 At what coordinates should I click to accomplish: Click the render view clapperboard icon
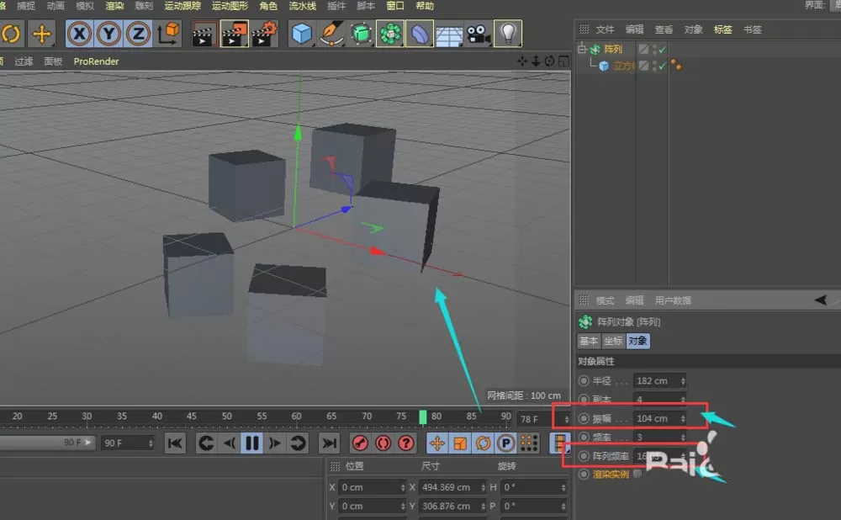[x=204, y=34]
